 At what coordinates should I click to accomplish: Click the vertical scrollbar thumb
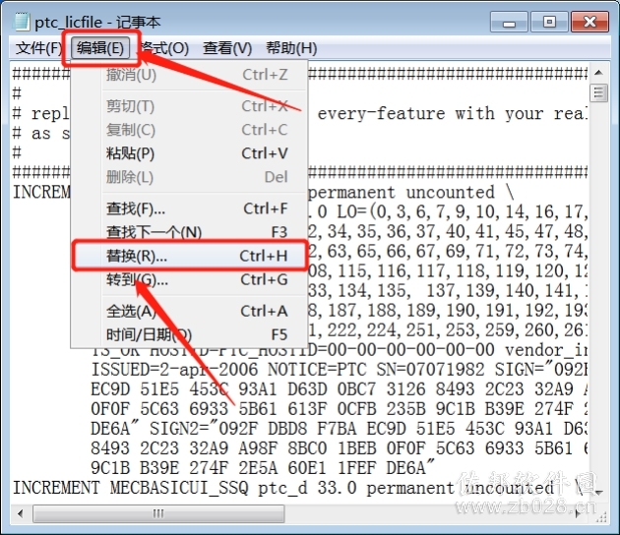(598, 93)
